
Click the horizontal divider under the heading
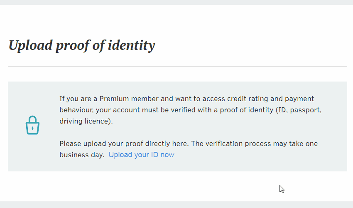(177, 66)
